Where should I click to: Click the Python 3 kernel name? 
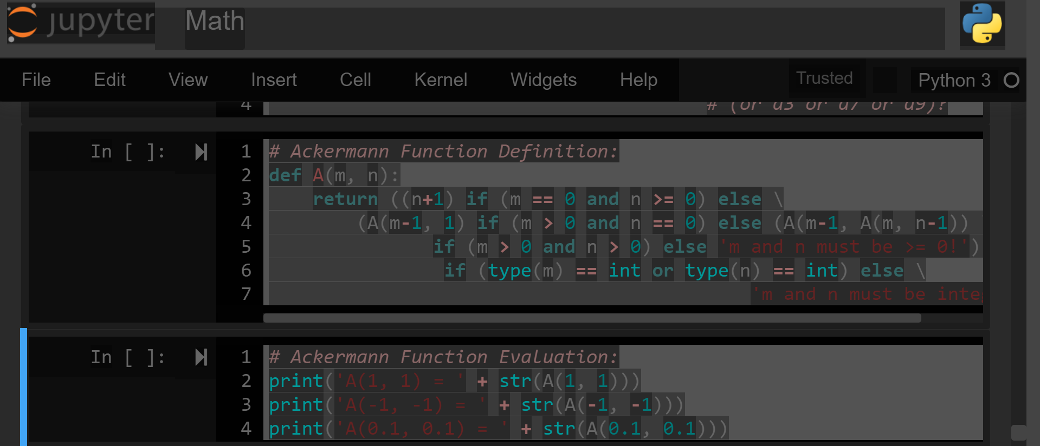[954, 81]
